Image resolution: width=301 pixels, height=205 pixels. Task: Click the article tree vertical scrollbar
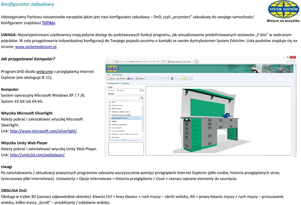pyautogui.click(x=142, y=119)
